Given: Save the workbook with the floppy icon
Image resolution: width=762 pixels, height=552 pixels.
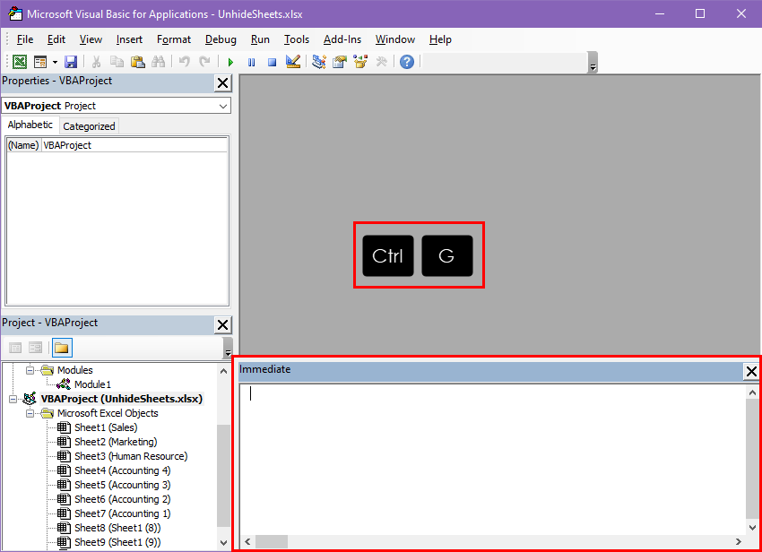Looking at the screenshot, I should [71, 62].
